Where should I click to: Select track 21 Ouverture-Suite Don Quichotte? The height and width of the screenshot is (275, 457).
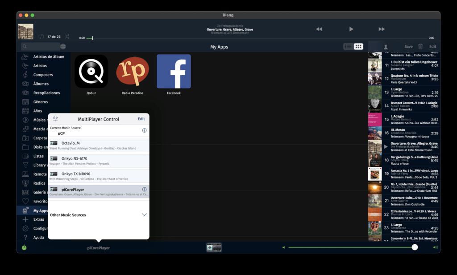click(404, 201)
